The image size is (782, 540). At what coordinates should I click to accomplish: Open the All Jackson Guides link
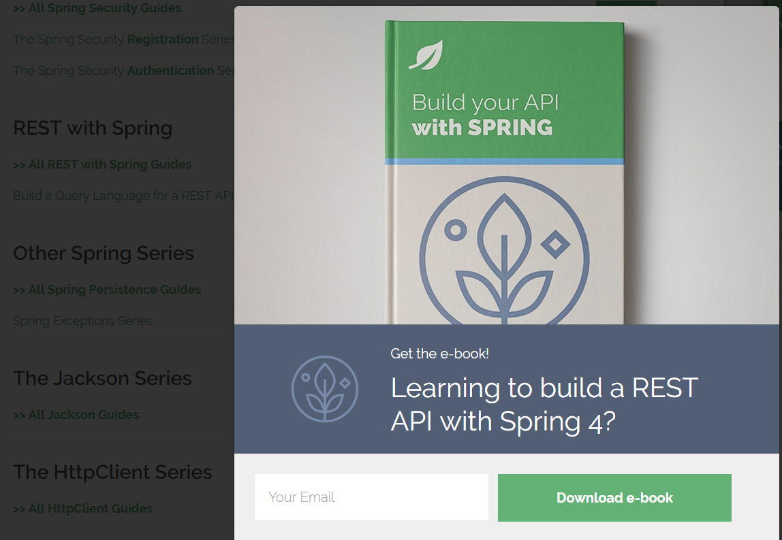click(x=76, y=414)
